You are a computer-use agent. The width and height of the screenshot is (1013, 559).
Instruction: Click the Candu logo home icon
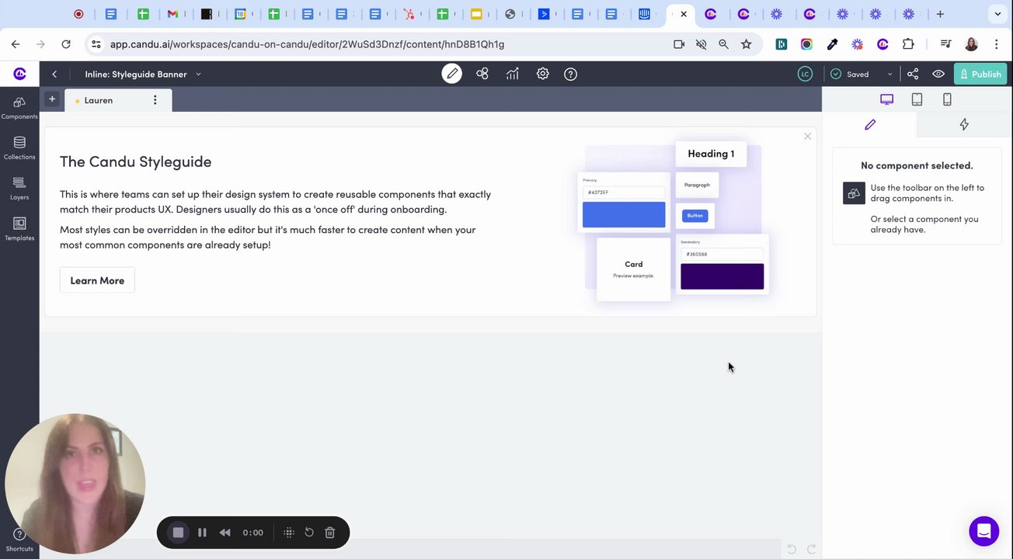[x=20, y=74]
